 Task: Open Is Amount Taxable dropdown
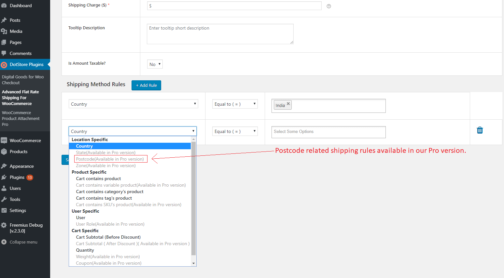155,64
